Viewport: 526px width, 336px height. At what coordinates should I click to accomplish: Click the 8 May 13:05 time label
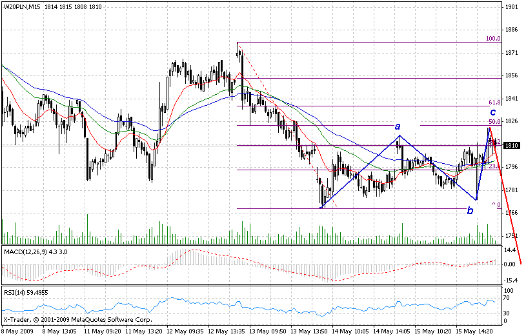click(x=60, y=331)
